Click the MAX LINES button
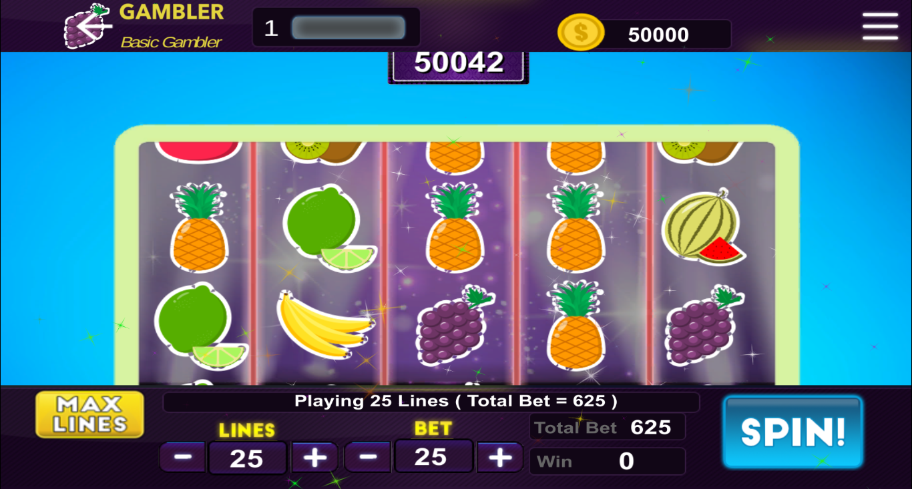 pos(90,414)
